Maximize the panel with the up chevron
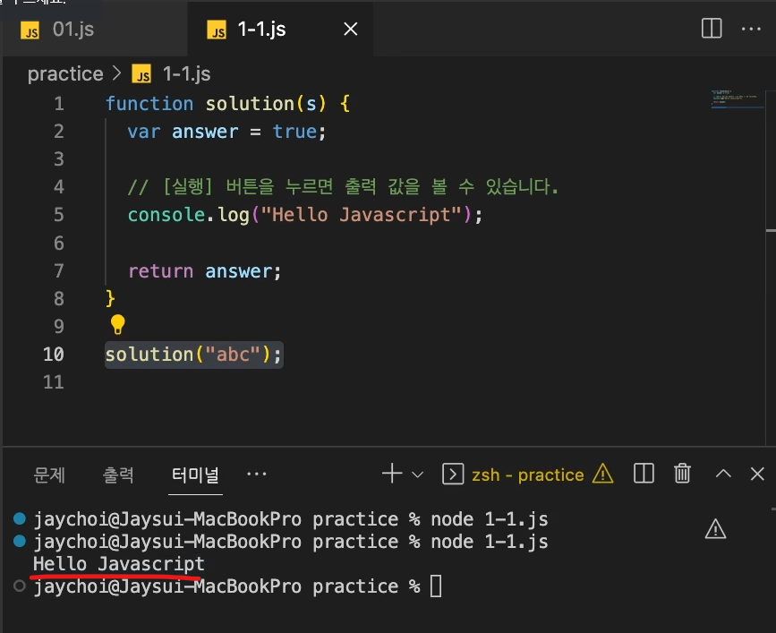 [723, 474]
